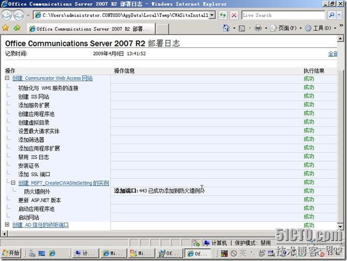
Task: Select the 添加筛选器 row text
Action: 31,140
